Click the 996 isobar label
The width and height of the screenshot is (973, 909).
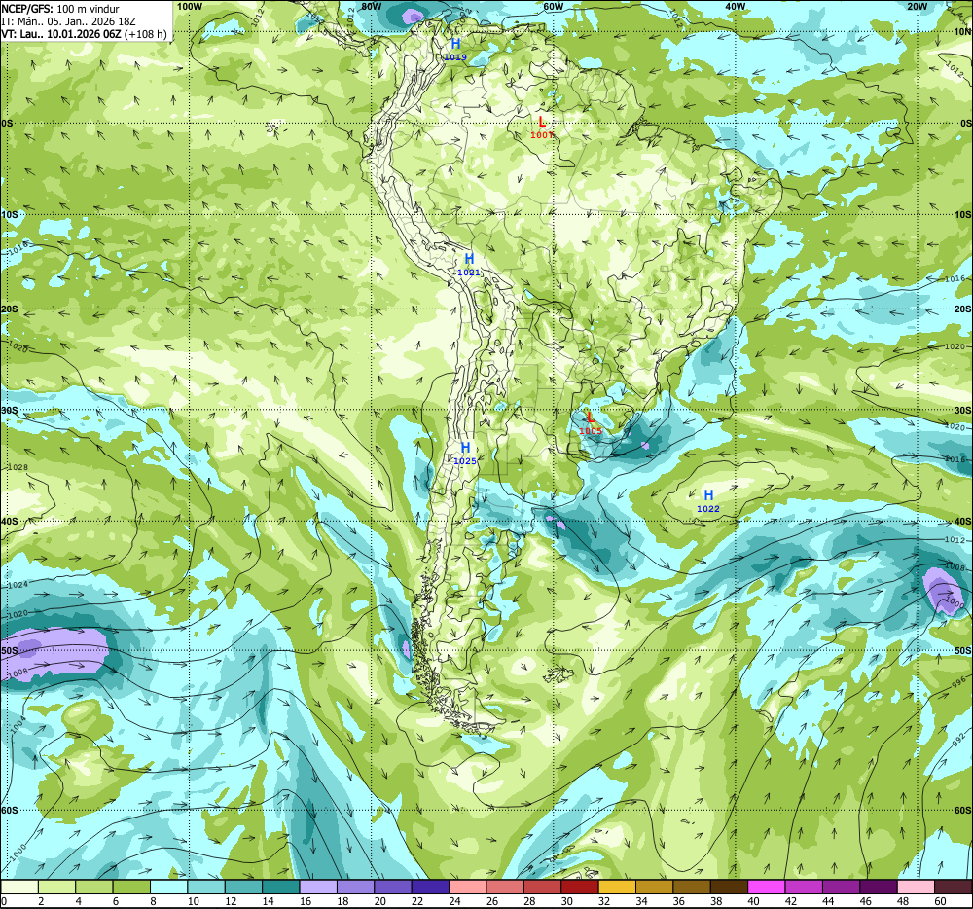coord(958,682)
